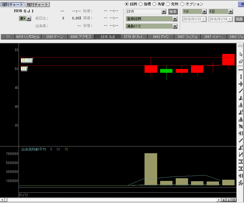This screenshot has width=244, height=203.
Task: Select the eraser tool
Action: (x=241, y=62)
